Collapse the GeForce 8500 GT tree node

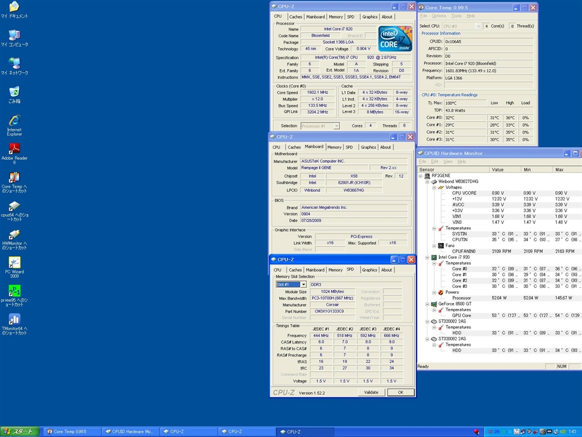tap(426, 304)
